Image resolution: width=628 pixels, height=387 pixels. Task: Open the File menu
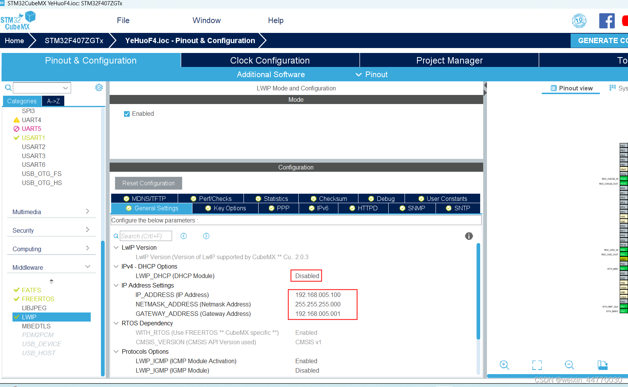click(123, 20)
